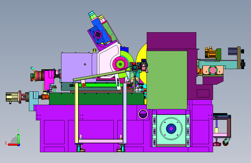Select the blue hub inside the round flange
Image resolution: width=251 pixels, height=163 pixels.
(x=171, y=128)
